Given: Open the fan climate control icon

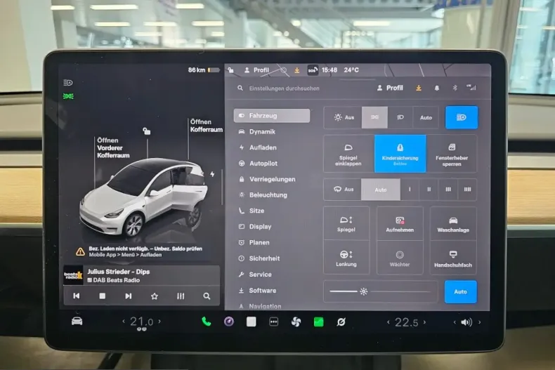Looking at the screenshot, I should pyautogui.click(x=296, y=322).
